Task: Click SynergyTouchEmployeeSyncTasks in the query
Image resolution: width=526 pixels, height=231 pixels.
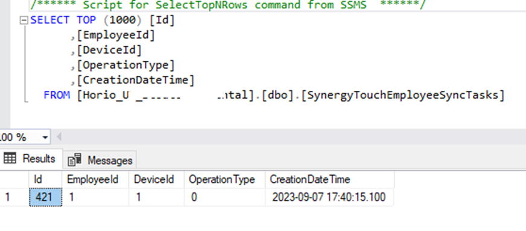Action: 403,96
